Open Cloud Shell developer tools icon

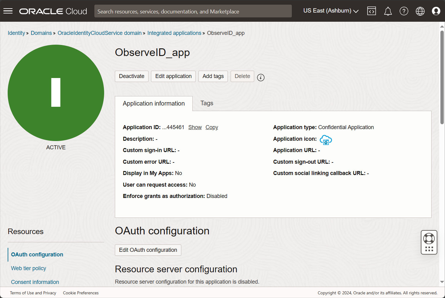(371, 11)
